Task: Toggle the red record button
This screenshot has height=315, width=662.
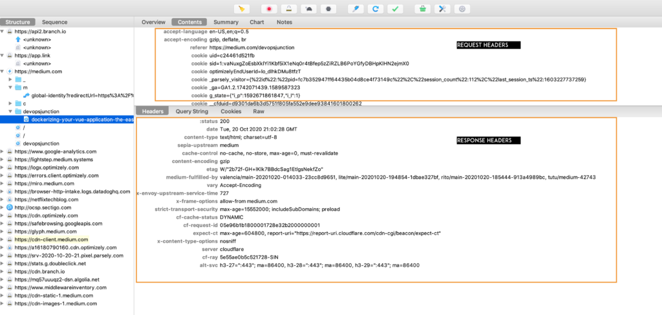Action: click(x=270, y=9)
